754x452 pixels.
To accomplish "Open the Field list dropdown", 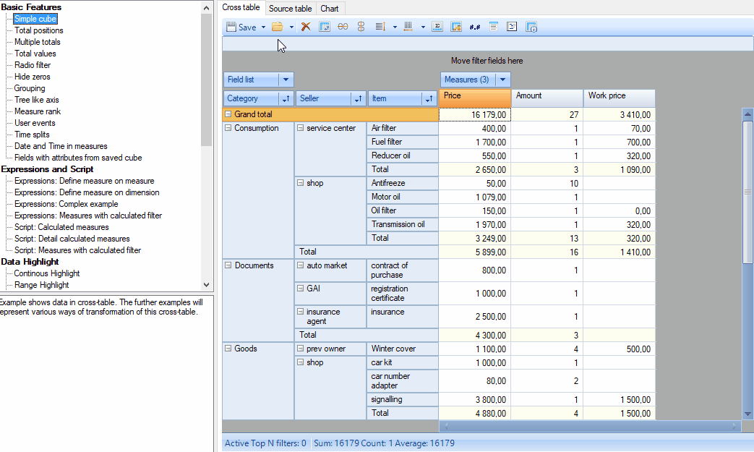I will [286, 80].
